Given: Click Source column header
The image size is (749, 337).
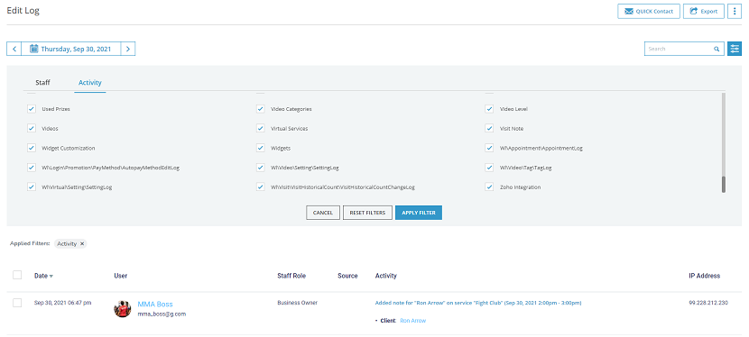Looking at the screenshot, I should (x=347, y=276).
